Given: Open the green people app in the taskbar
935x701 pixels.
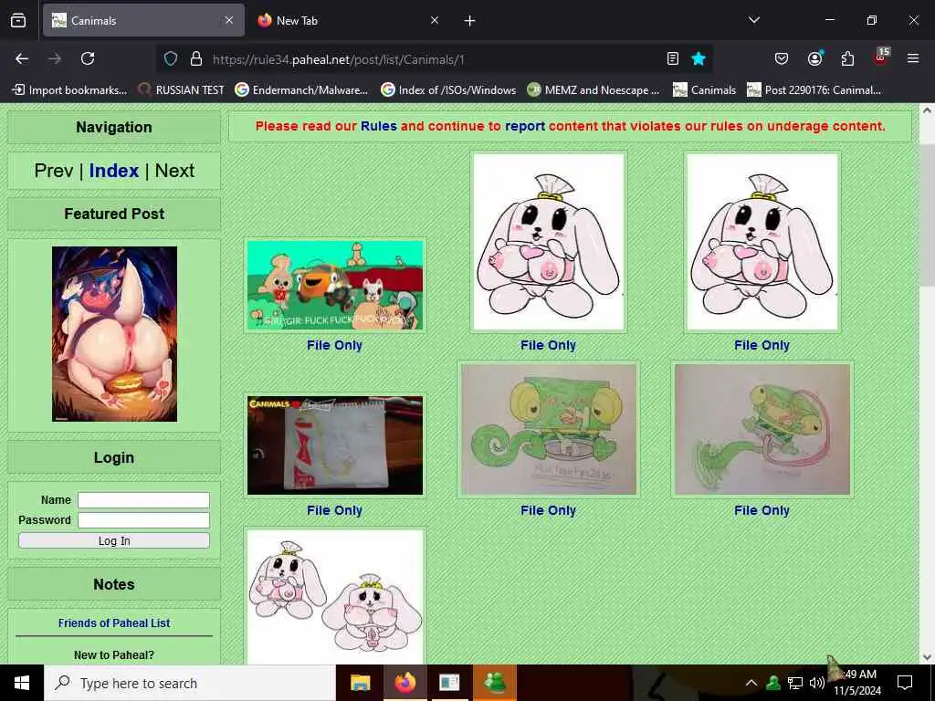Looking at the screenshot, I should [x=495, y=683].
